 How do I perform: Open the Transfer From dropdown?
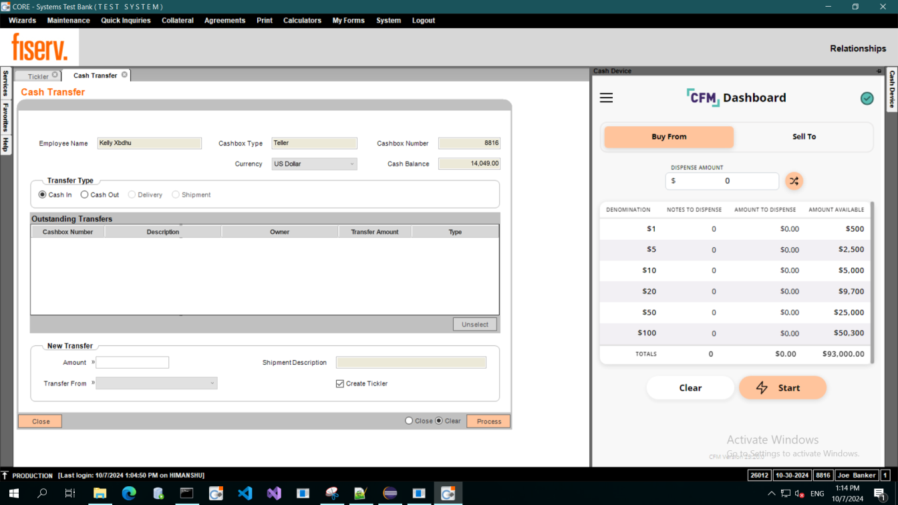click(156, 383)
